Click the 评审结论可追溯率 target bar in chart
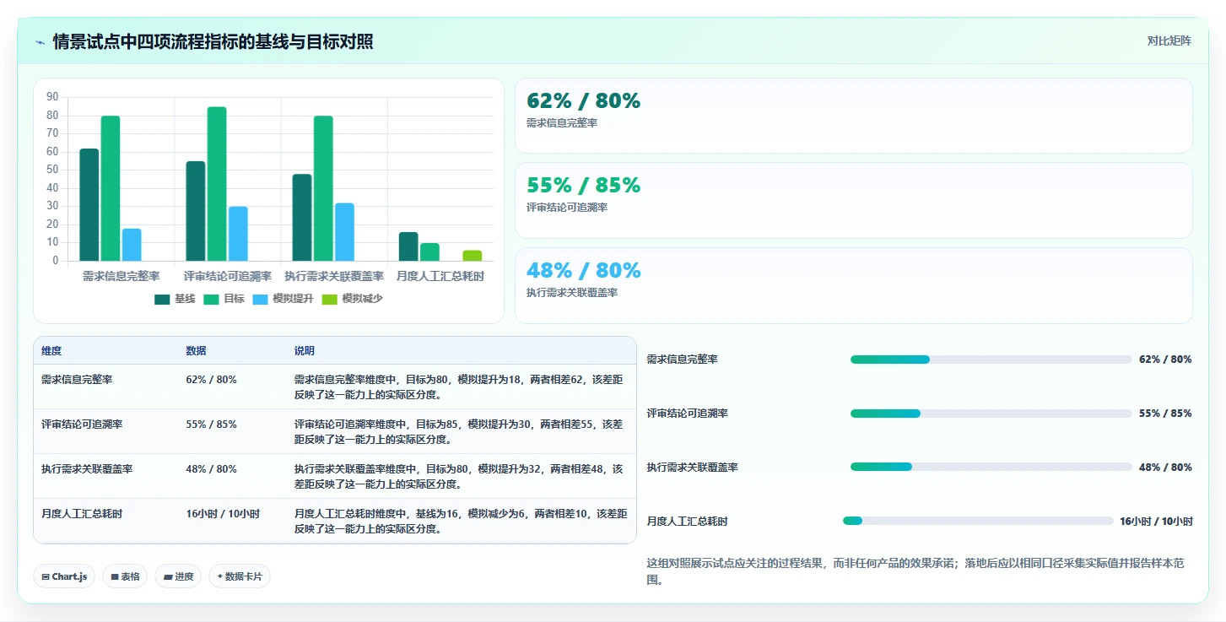 pos(217,184)
